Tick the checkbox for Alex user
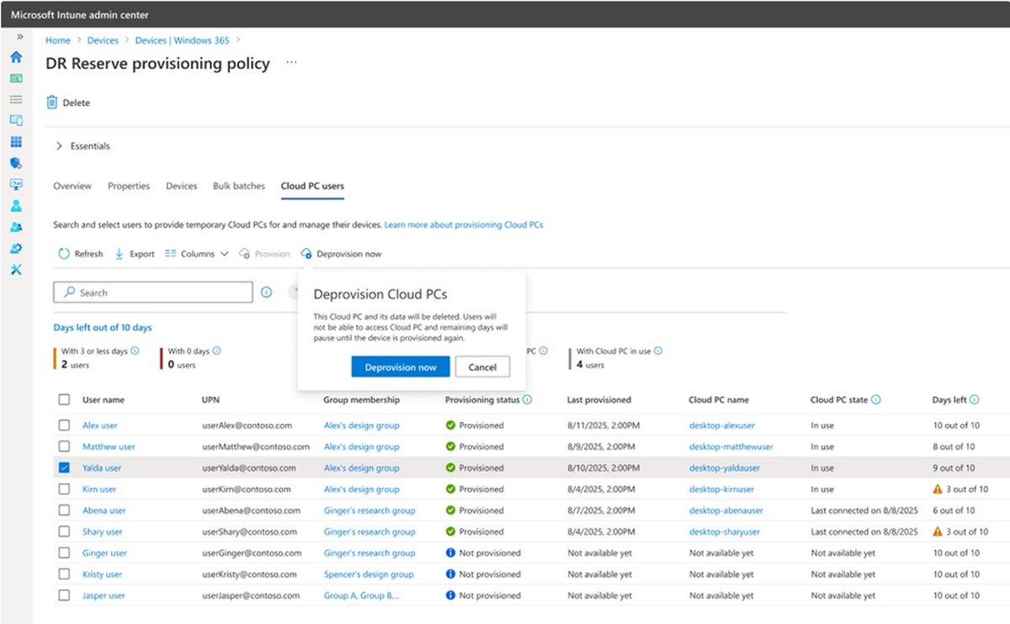The width and height of the screenshot is (1010, 624). point(64,426)
